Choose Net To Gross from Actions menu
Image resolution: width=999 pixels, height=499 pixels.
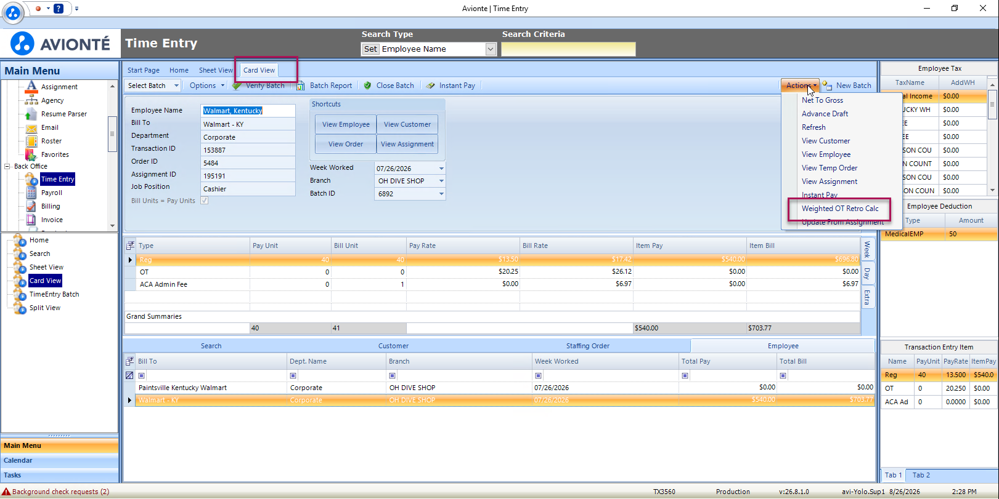822,100
